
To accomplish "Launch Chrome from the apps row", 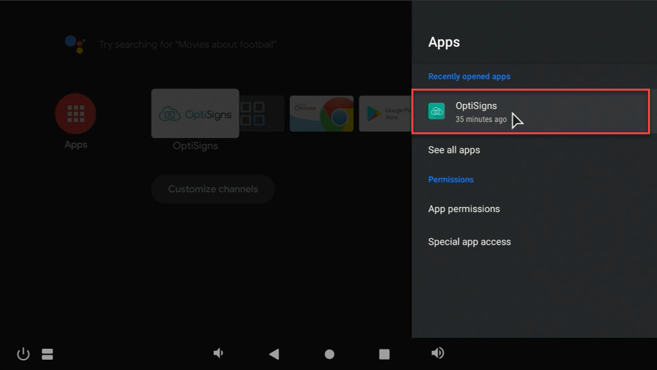I will 321,114.
